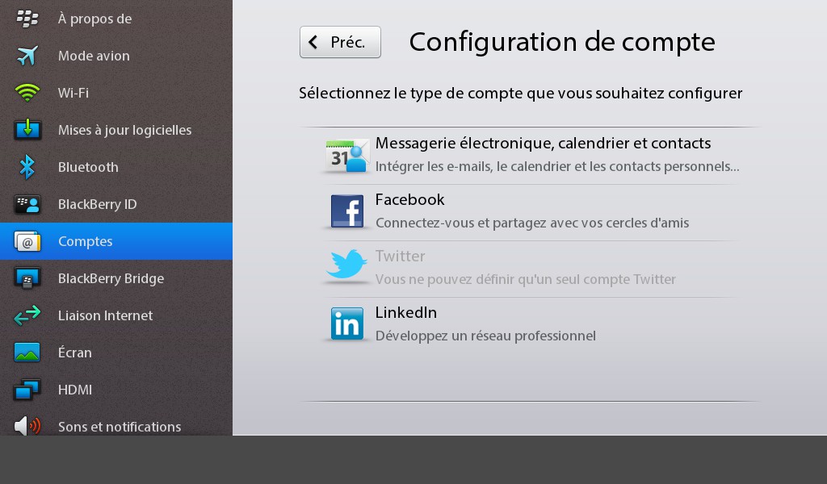Screen dimensions: 827x484
Task: Click 'Intégrer les e-mails, le calendrier' description
Action: (x=557, y=166)
